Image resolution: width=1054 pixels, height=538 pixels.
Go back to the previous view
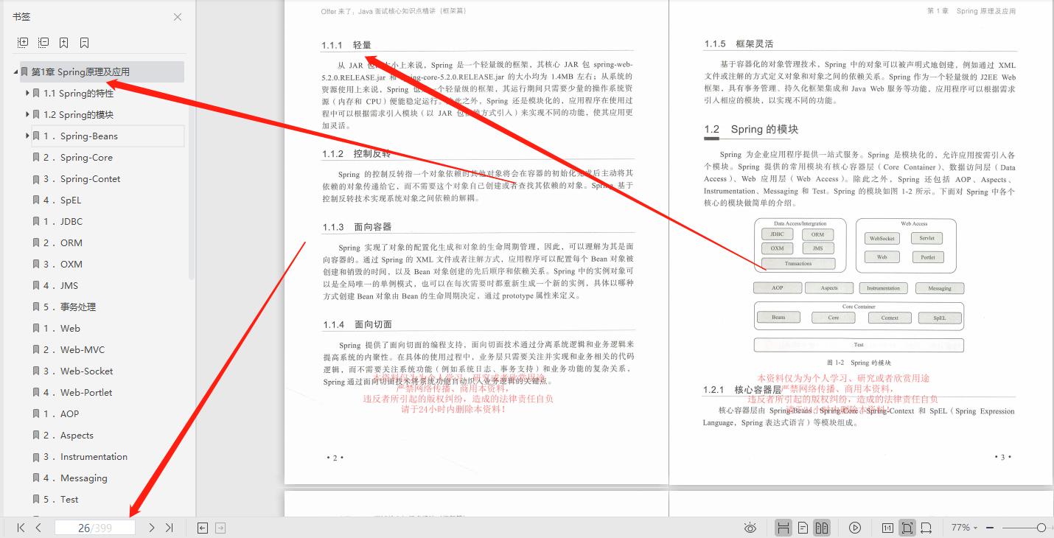(203, 528)
